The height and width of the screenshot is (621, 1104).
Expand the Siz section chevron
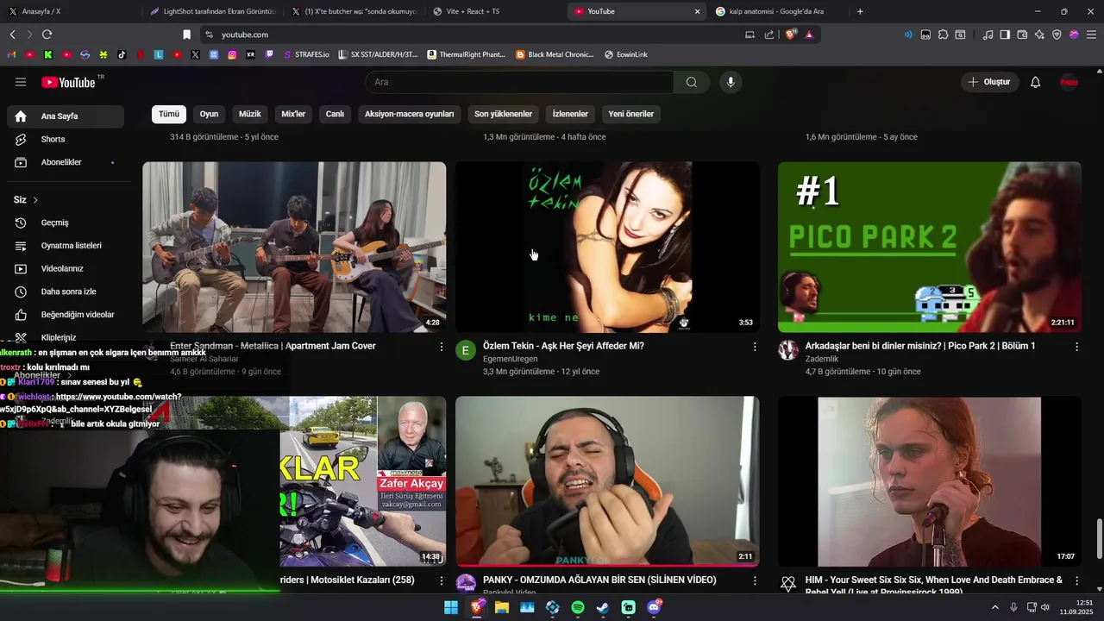35,200
